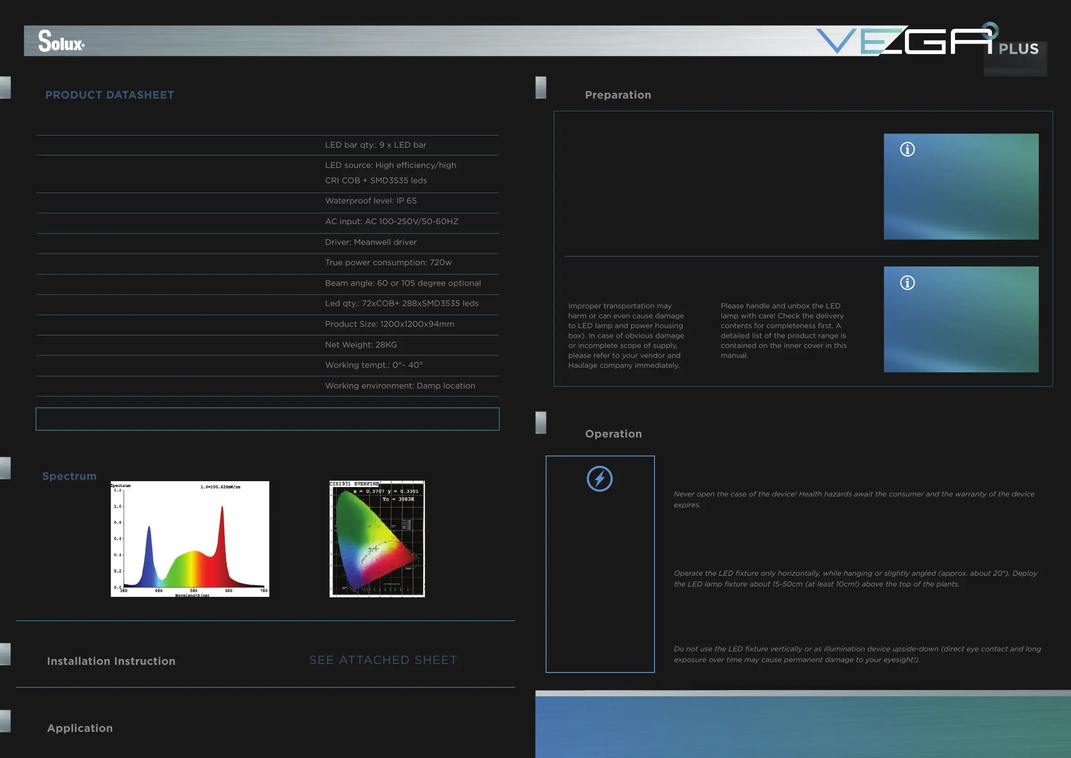Click the Solux logo in the header
This screenshot has height=758, width=1071.
(61, 41)
